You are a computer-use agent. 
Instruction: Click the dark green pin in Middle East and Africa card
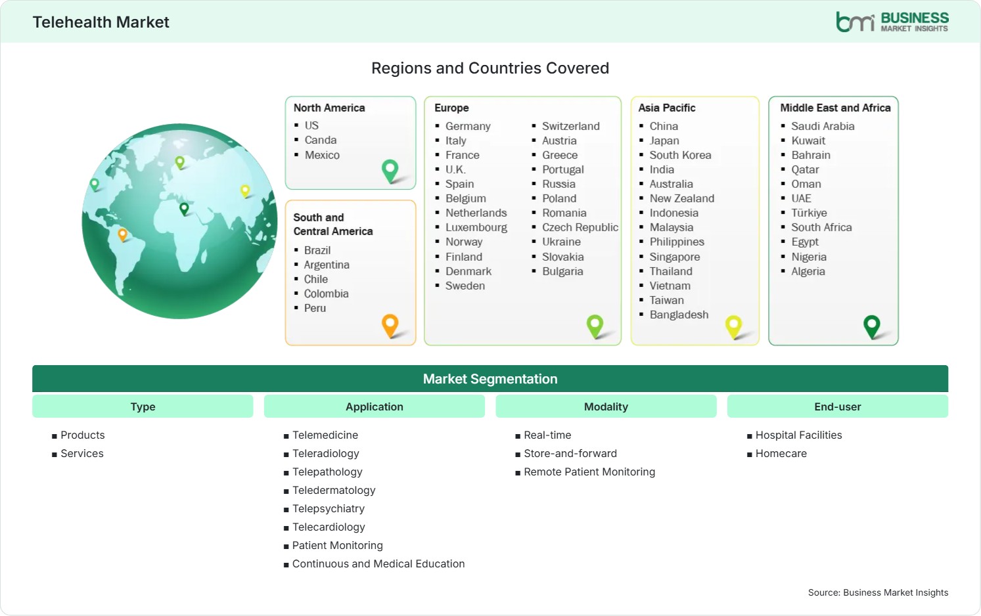click(872, 326)
